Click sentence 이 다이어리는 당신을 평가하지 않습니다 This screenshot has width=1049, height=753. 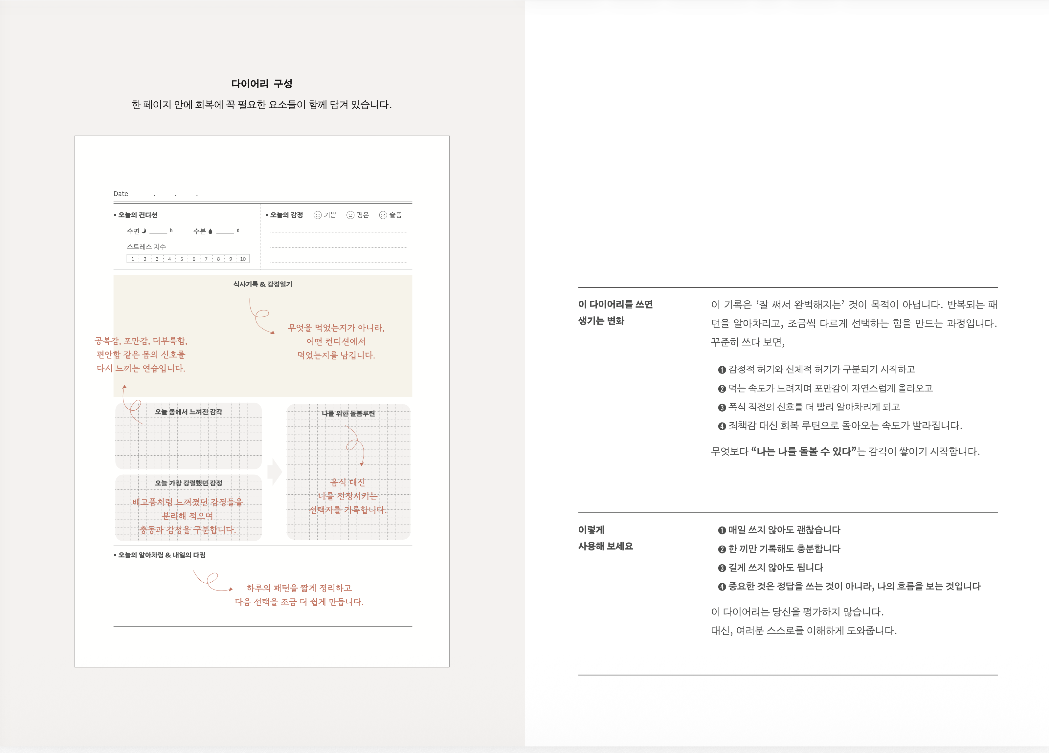pos(797,612)
